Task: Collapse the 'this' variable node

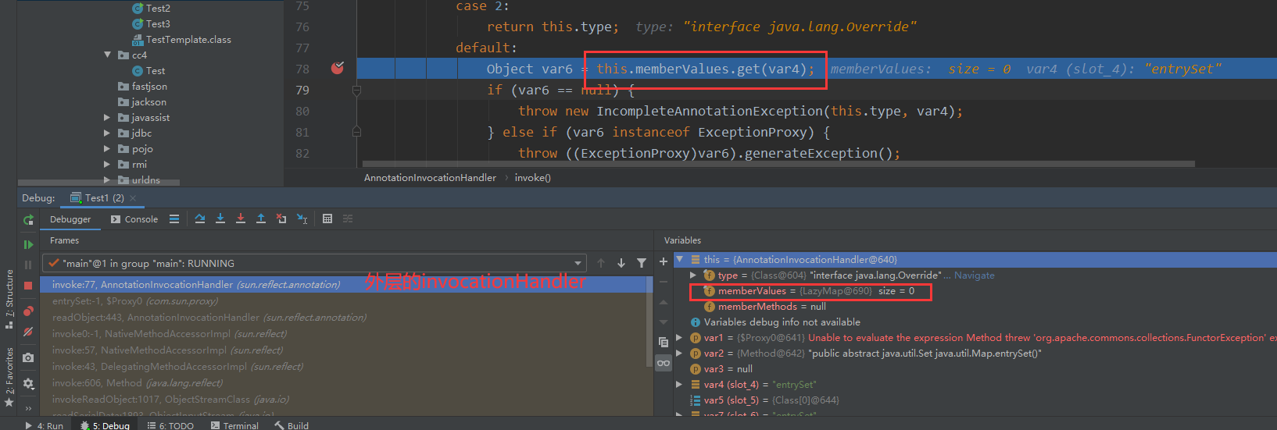Action: (680, 259)
